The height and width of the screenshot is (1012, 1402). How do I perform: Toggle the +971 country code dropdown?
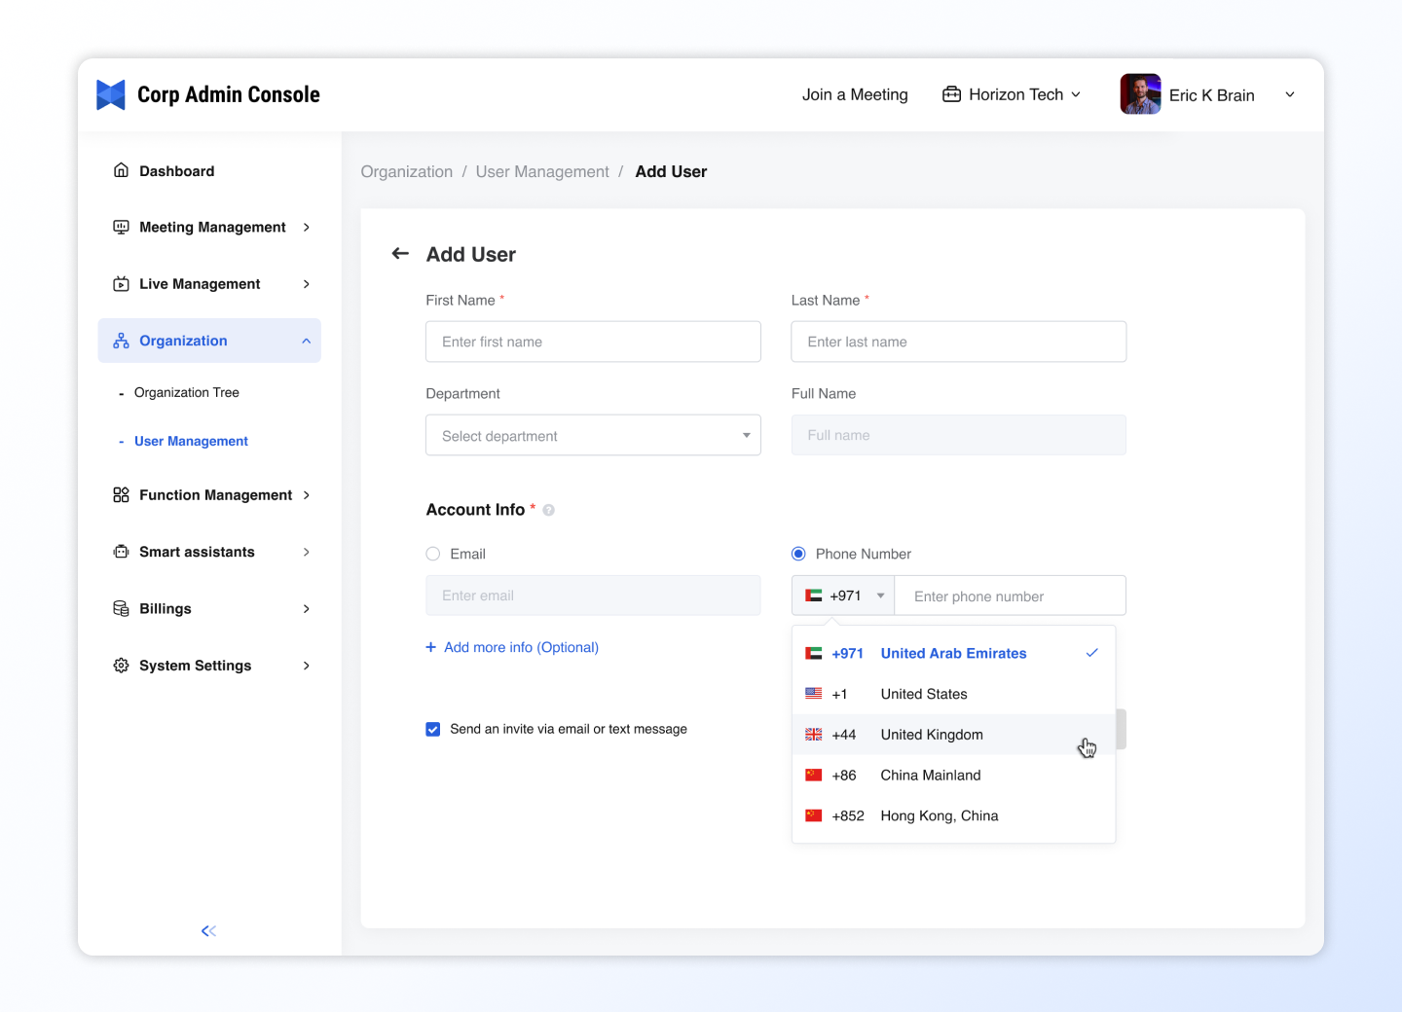843,596
